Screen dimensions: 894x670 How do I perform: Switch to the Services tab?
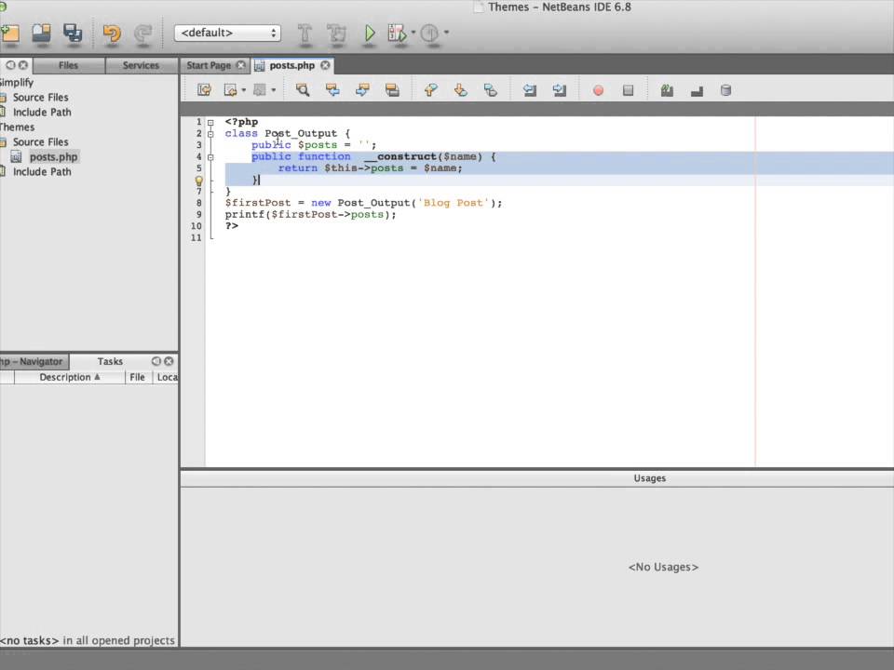tap(141, 65)
